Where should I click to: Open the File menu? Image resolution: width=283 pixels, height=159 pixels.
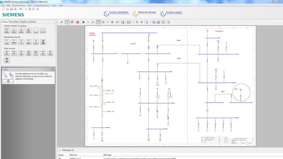pyautogui.click(x=3, y=5)
